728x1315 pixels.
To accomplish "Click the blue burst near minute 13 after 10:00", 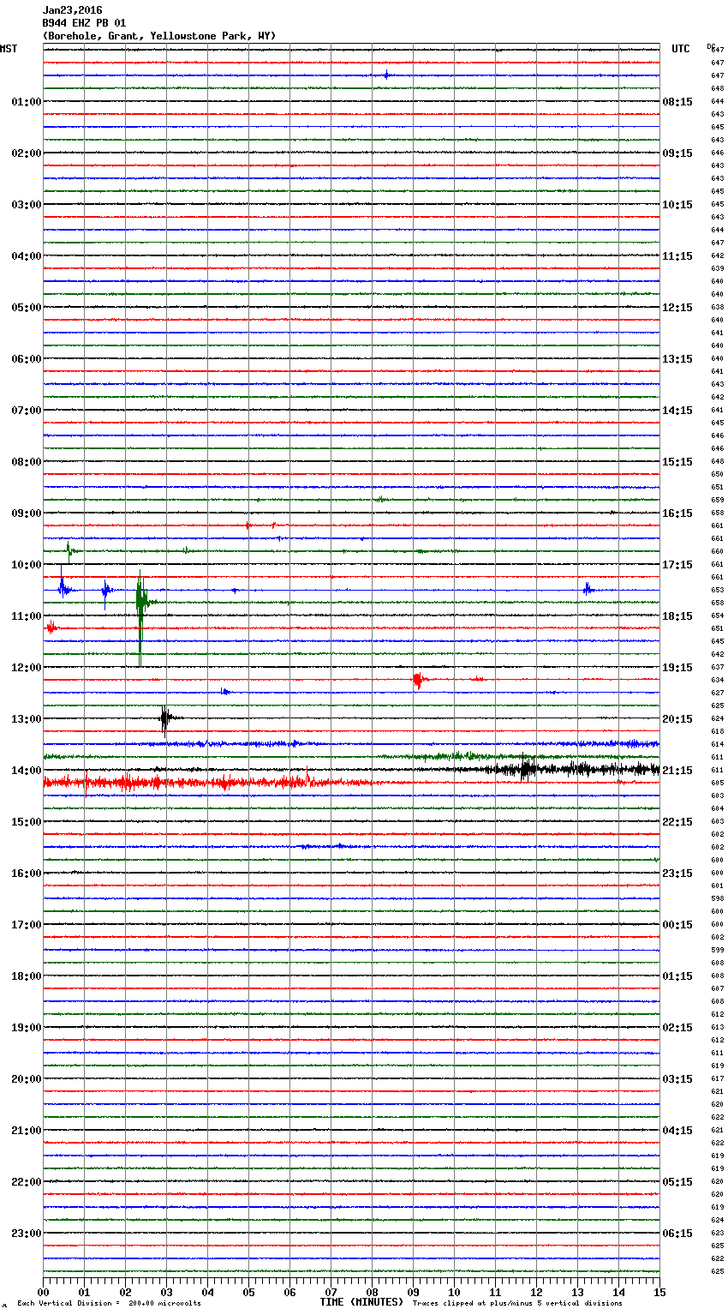I will [x=587, y=589].
